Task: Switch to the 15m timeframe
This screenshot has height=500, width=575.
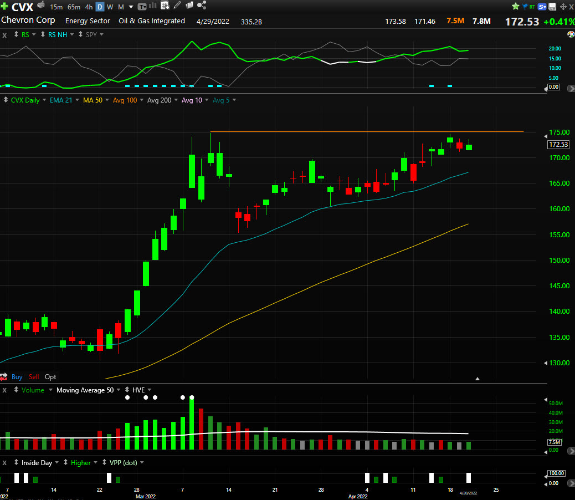Action: [56, 7]
